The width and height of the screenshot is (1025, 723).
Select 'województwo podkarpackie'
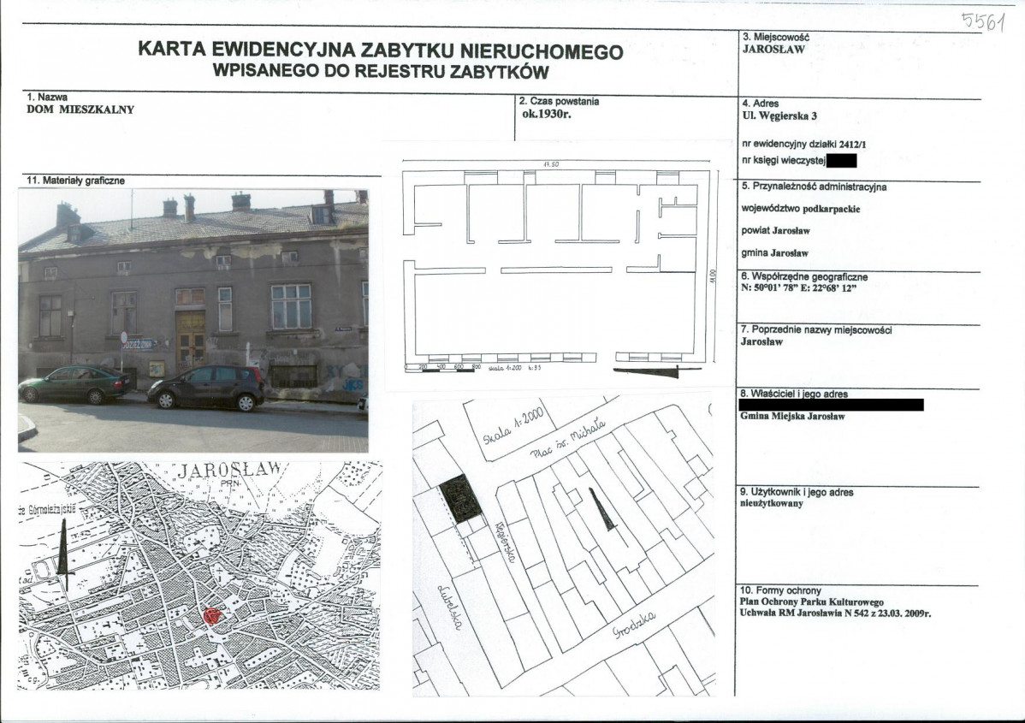point(801,209)
